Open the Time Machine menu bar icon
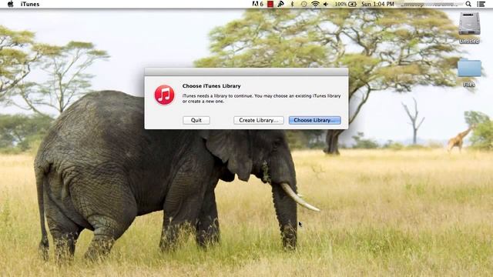 coord(304,4)
